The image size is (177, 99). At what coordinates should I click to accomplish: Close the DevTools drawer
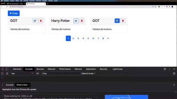pyautogui.click(x=174, y=85)
